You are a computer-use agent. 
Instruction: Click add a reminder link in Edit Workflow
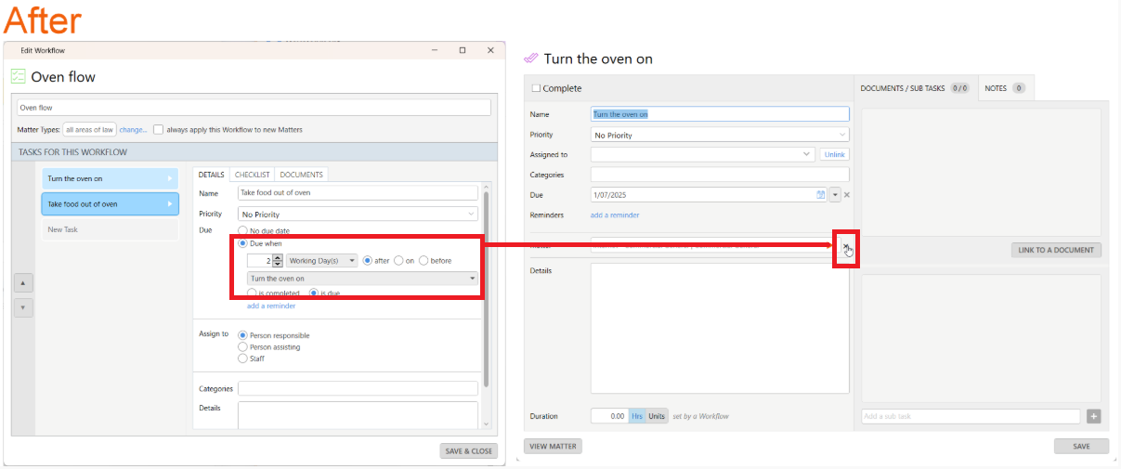point(271,306)
